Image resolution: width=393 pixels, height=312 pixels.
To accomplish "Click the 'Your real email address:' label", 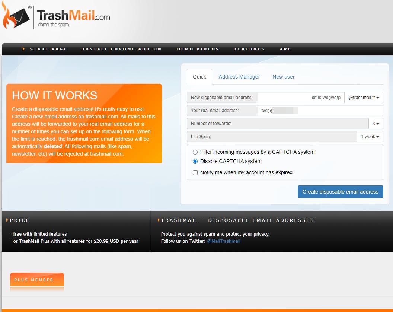I will [x=215, y=111].
